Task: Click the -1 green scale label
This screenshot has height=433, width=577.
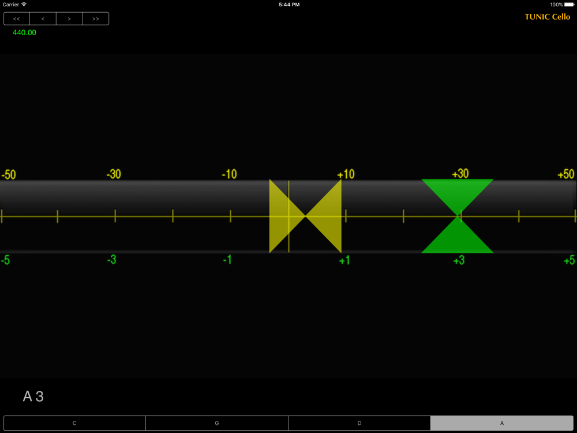Action: click(x=227, y=260)
